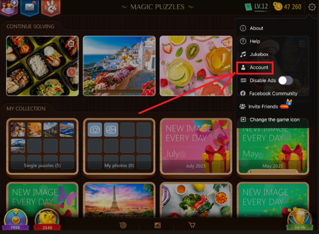The image size is (319, 234).
Task: Toggle the Disable Ads switch
Action: coord(286,80)
